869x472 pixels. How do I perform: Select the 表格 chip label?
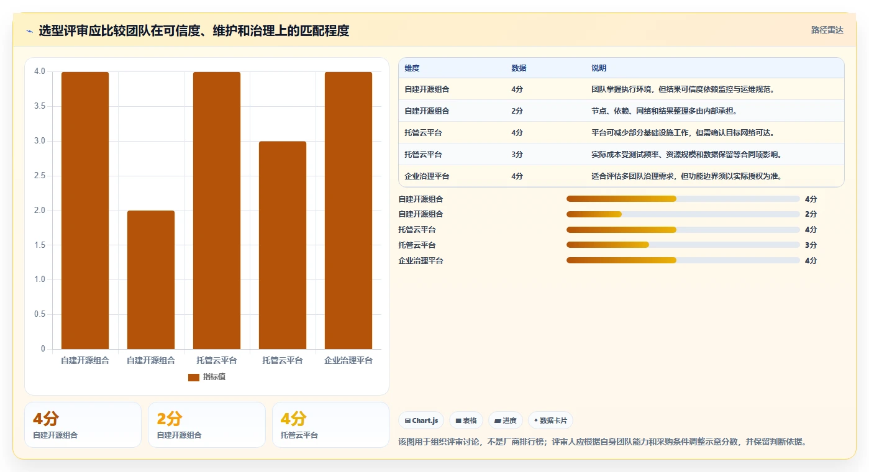(470, 420)
